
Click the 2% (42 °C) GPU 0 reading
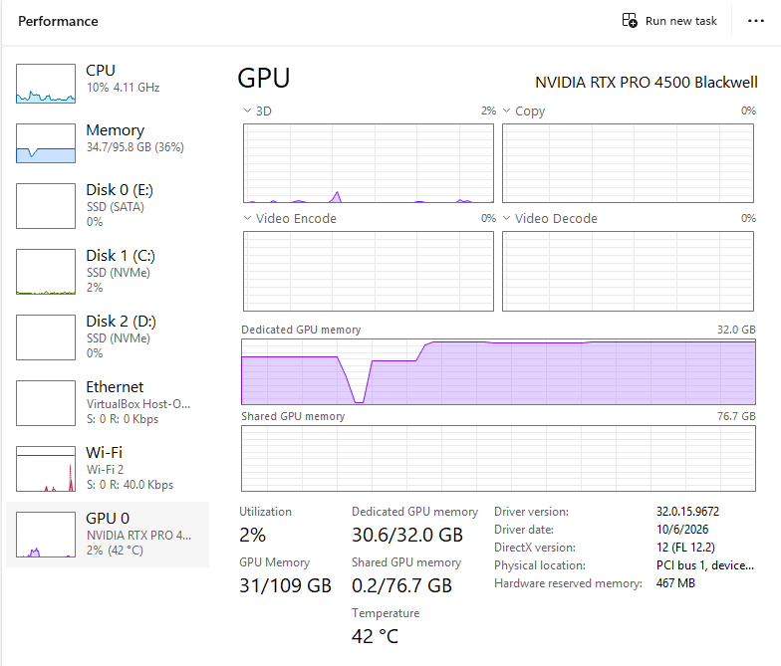pos(115,550)
